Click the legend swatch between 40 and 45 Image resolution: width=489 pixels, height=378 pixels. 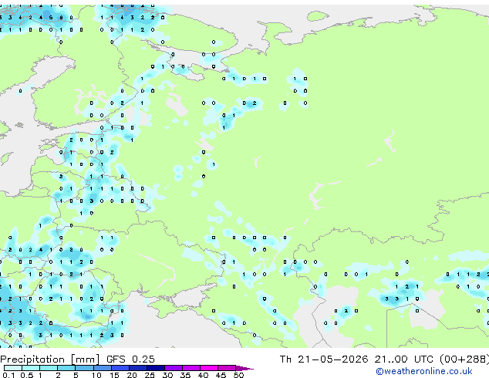(209, 368)
